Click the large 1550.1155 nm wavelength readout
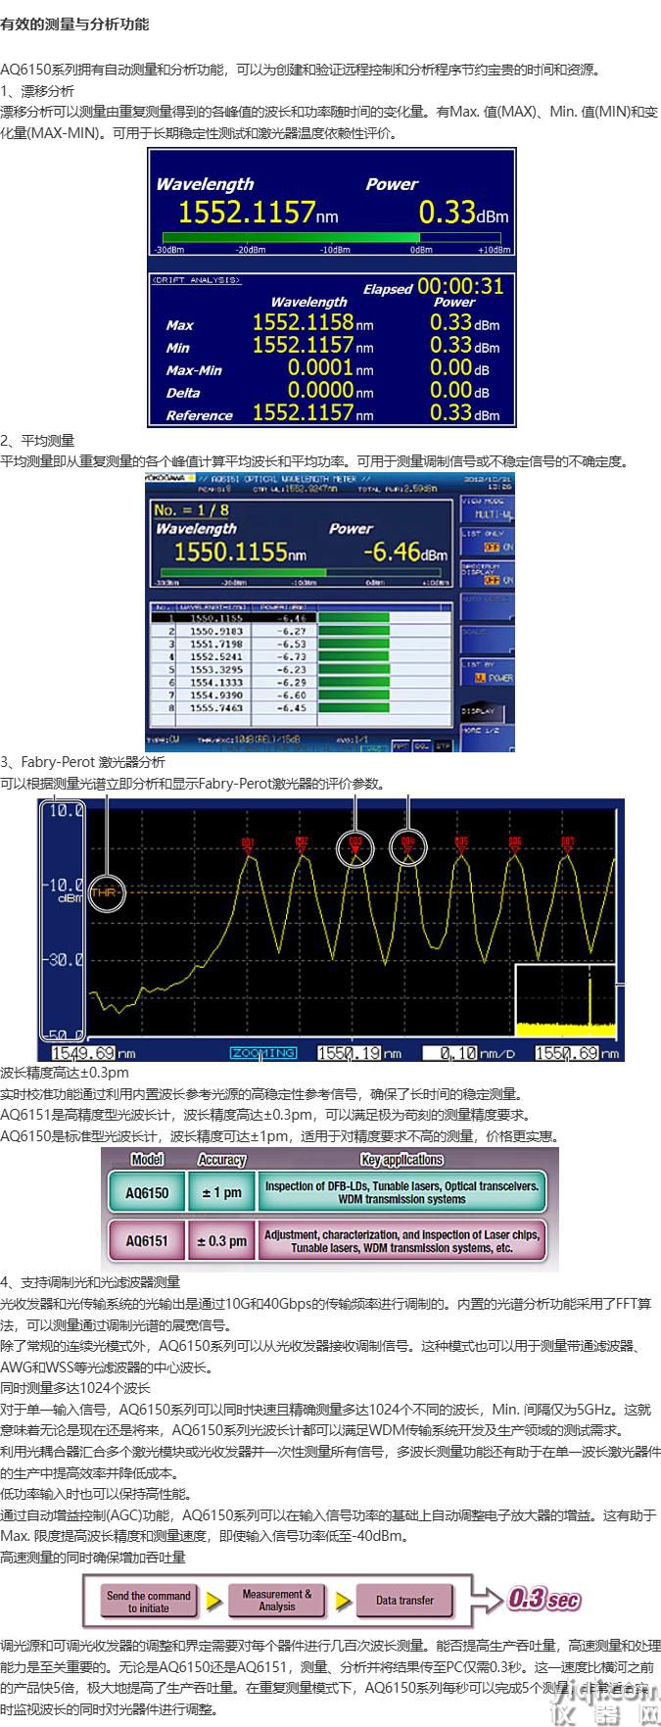 pos(240,552)
